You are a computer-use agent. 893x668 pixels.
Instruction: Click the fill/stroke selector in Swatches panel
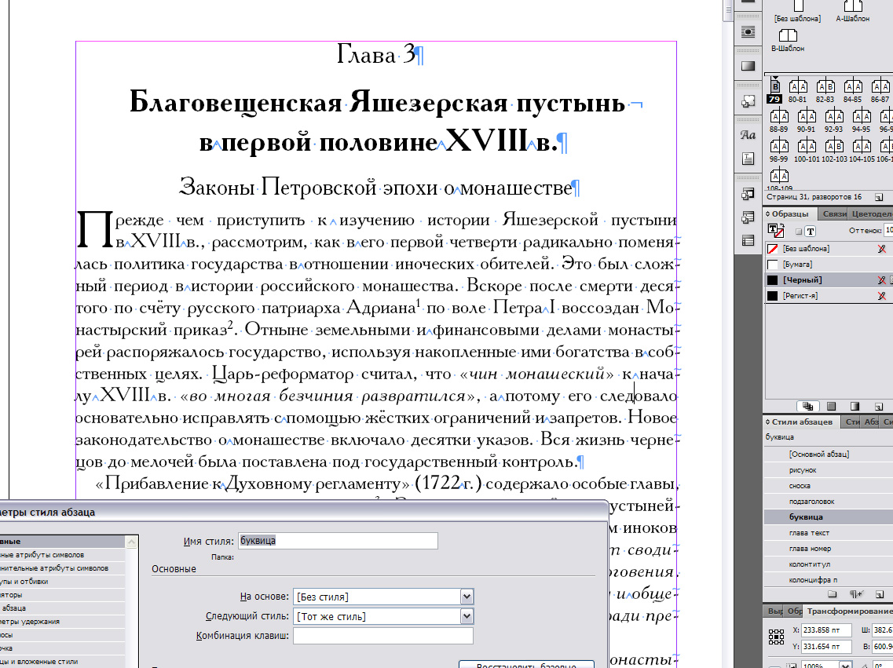[775, 231]
